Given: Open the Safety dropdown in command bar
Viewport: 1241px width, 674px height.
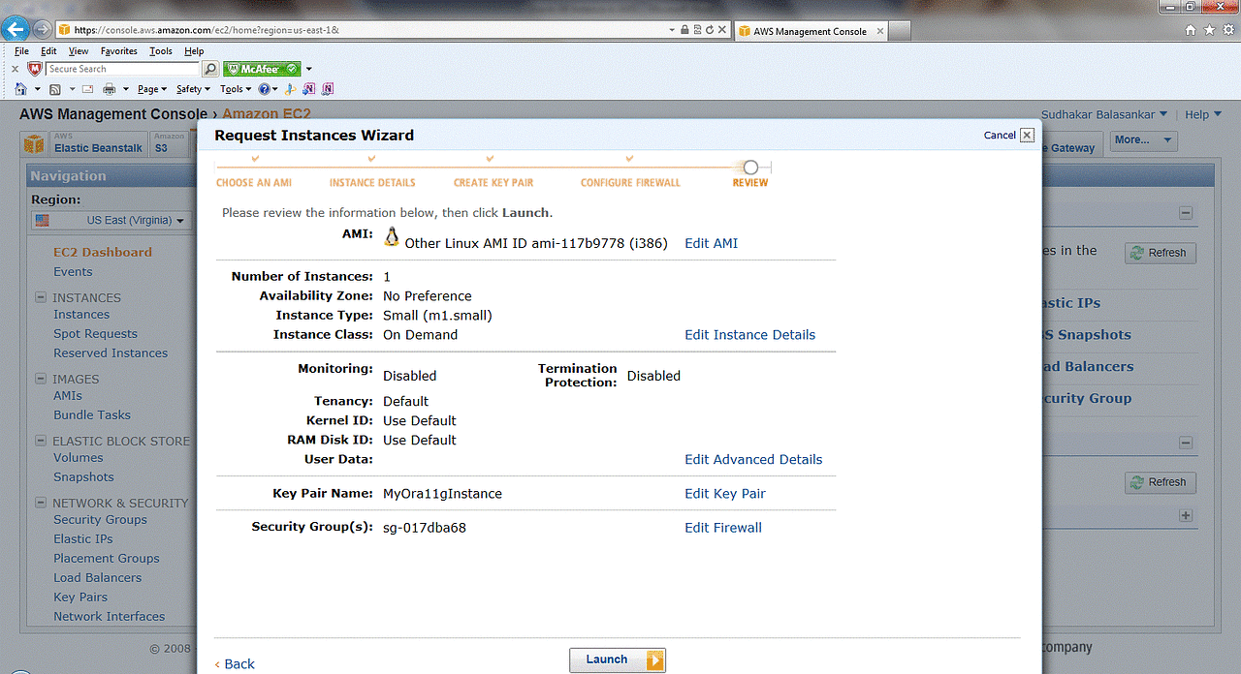Looking at the screenshot, I should click(193, 89).
